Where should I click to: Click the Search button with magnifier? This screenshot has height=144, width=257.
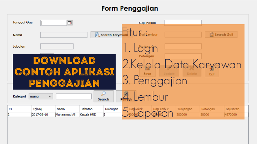pyautogui.click(x=104, y=96)
